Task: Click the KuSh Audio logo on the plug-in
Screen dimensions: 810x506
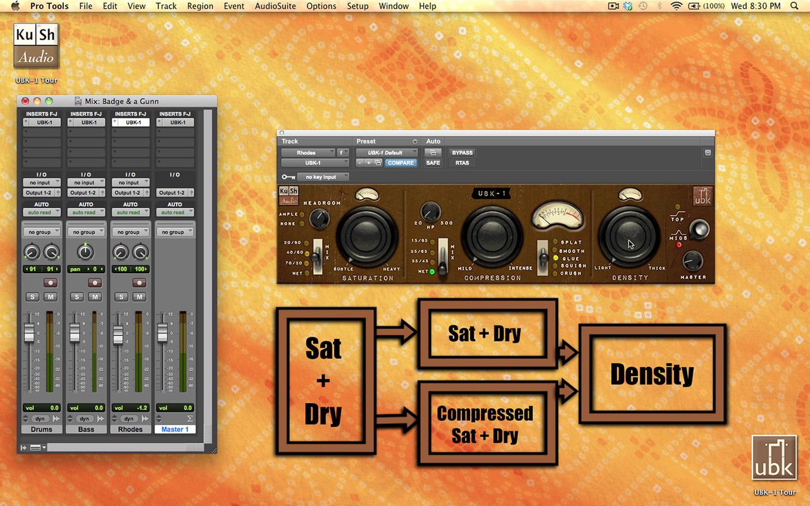Action: (289, 196)
